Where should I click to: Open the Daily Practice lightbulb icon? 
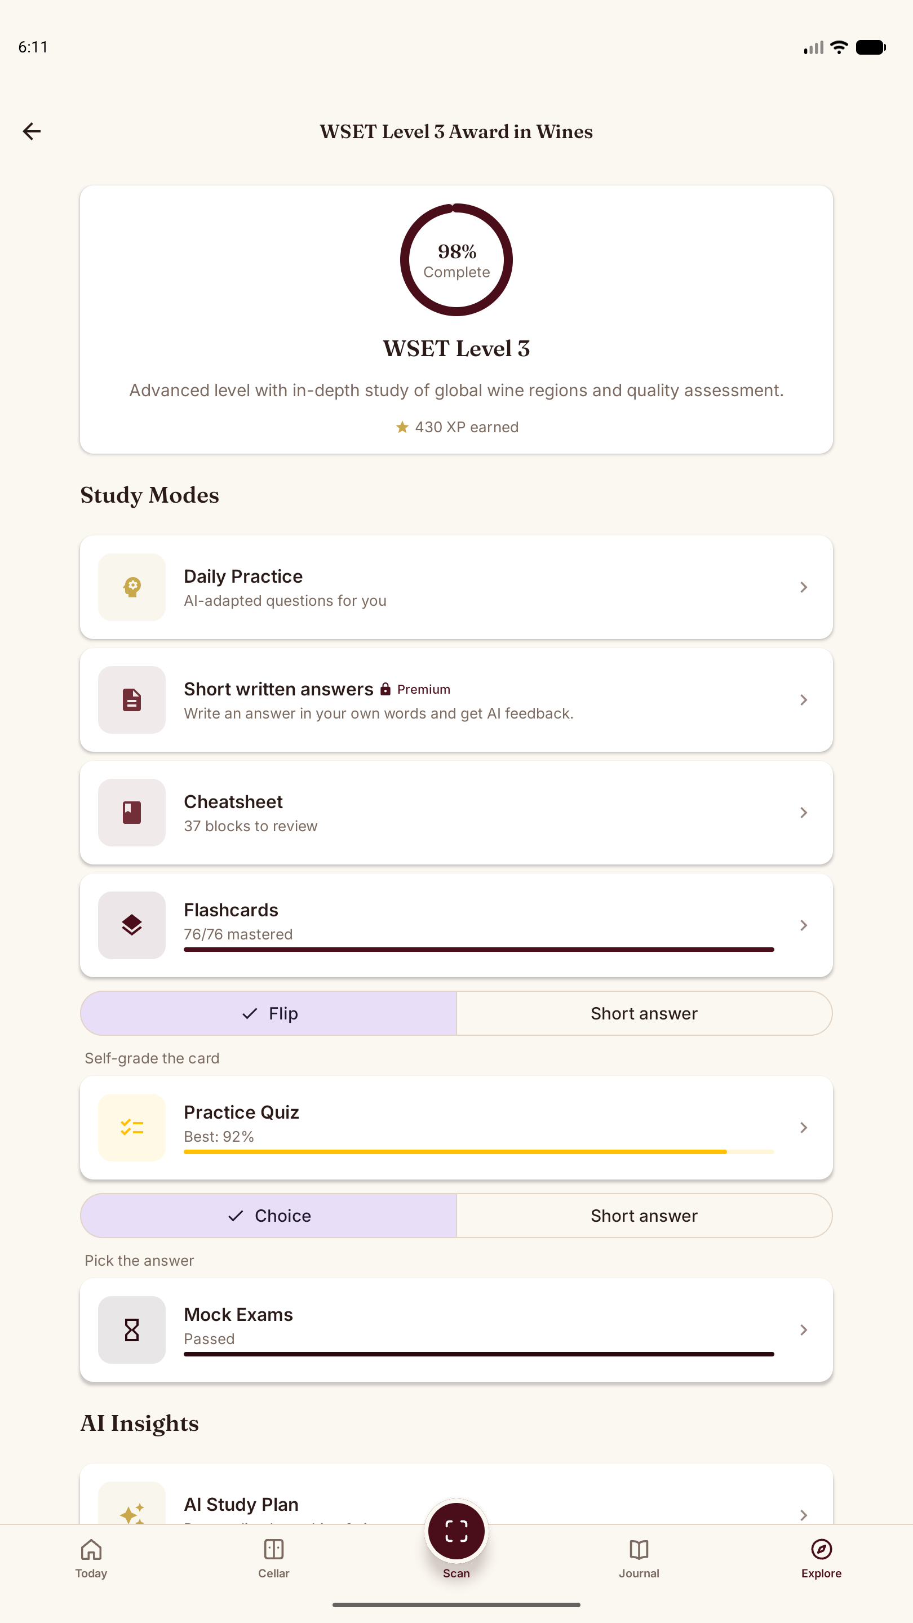tap(132, 587)
